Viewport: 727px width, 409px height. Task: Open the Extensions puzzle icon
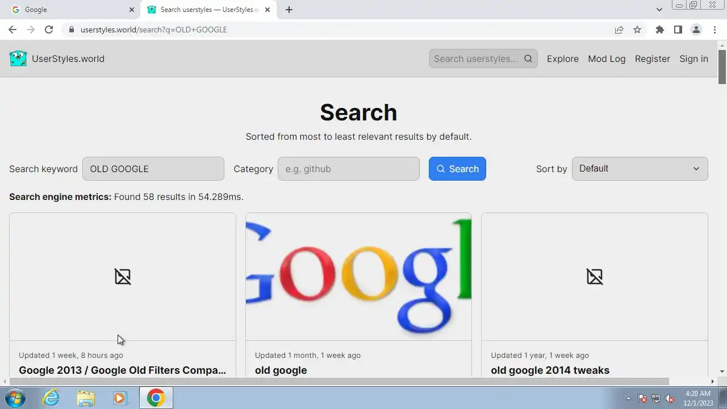[659, 30]
